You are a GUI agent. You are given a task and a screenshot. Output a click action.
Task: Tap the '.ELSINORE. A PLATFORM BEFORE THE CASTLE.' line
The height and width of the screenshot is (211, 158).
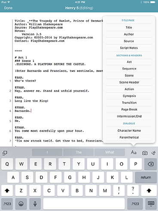50,64
